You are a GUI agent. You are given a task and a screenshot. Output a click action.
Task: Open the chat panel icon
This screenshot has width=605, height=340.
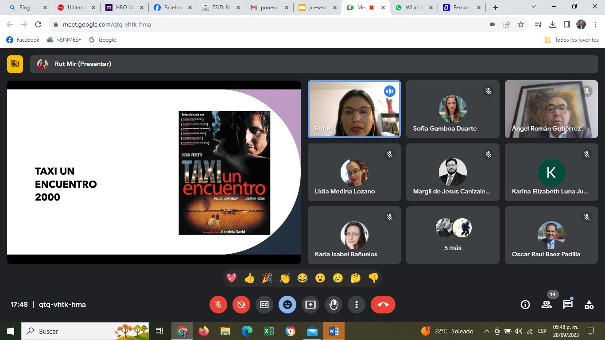[x=568, y=305]
